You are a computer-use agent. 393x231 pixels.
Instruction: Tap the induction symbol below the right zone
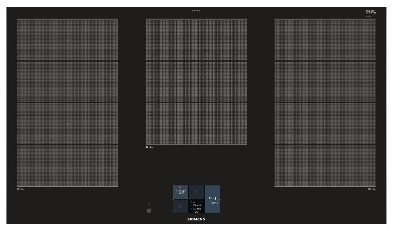[370, 190]
